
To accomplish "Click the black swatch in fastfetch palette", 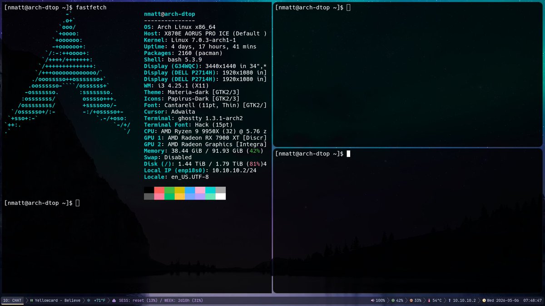I will pyautogui.click(x=149, y=190).
